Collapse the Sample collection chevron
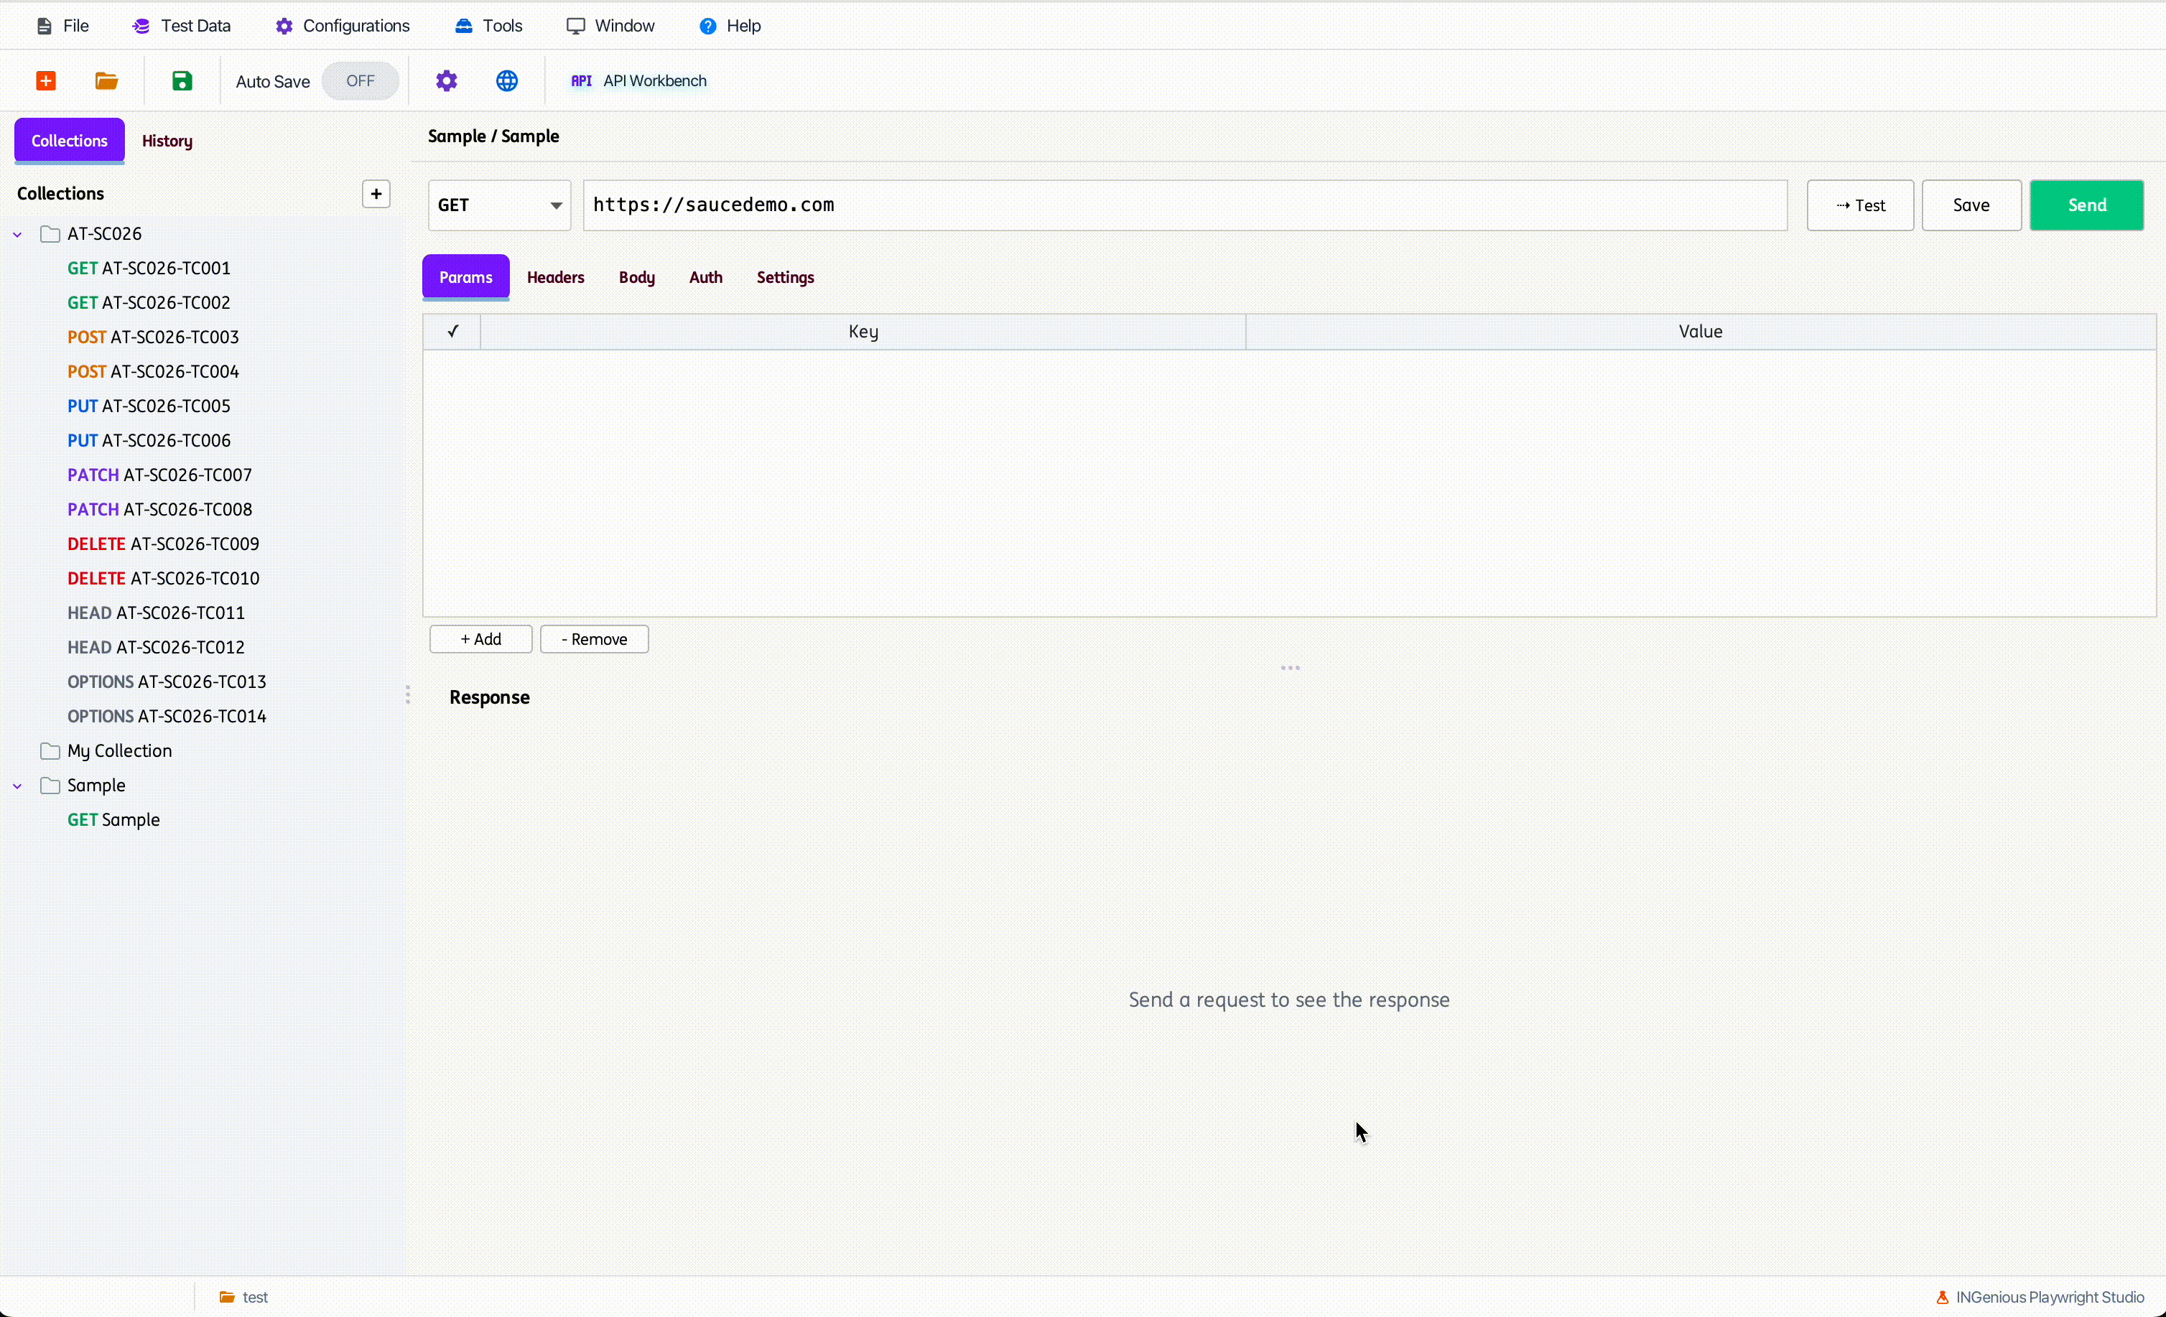 click(x=17, y=786)
